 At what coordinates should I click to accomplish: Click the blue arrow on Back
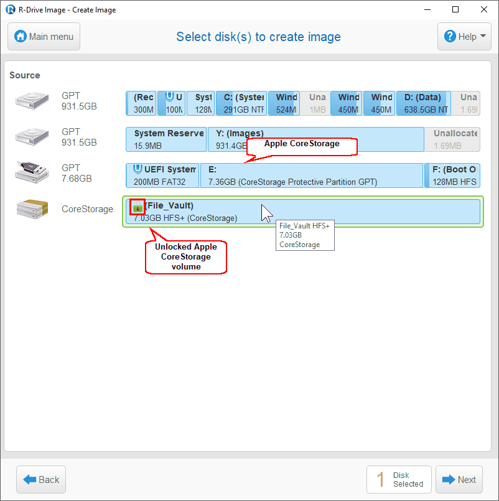pyautogui.click(x=29, y=479)
